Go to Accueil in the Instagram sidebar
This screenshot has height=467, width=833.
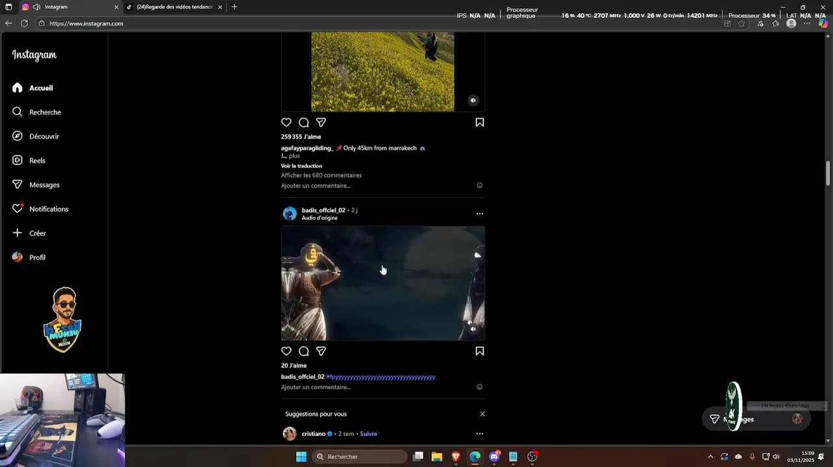[32, 88]
